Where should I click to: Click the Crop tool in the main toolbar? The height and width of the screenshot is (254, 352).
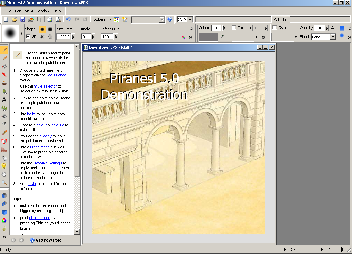[39, 19]
